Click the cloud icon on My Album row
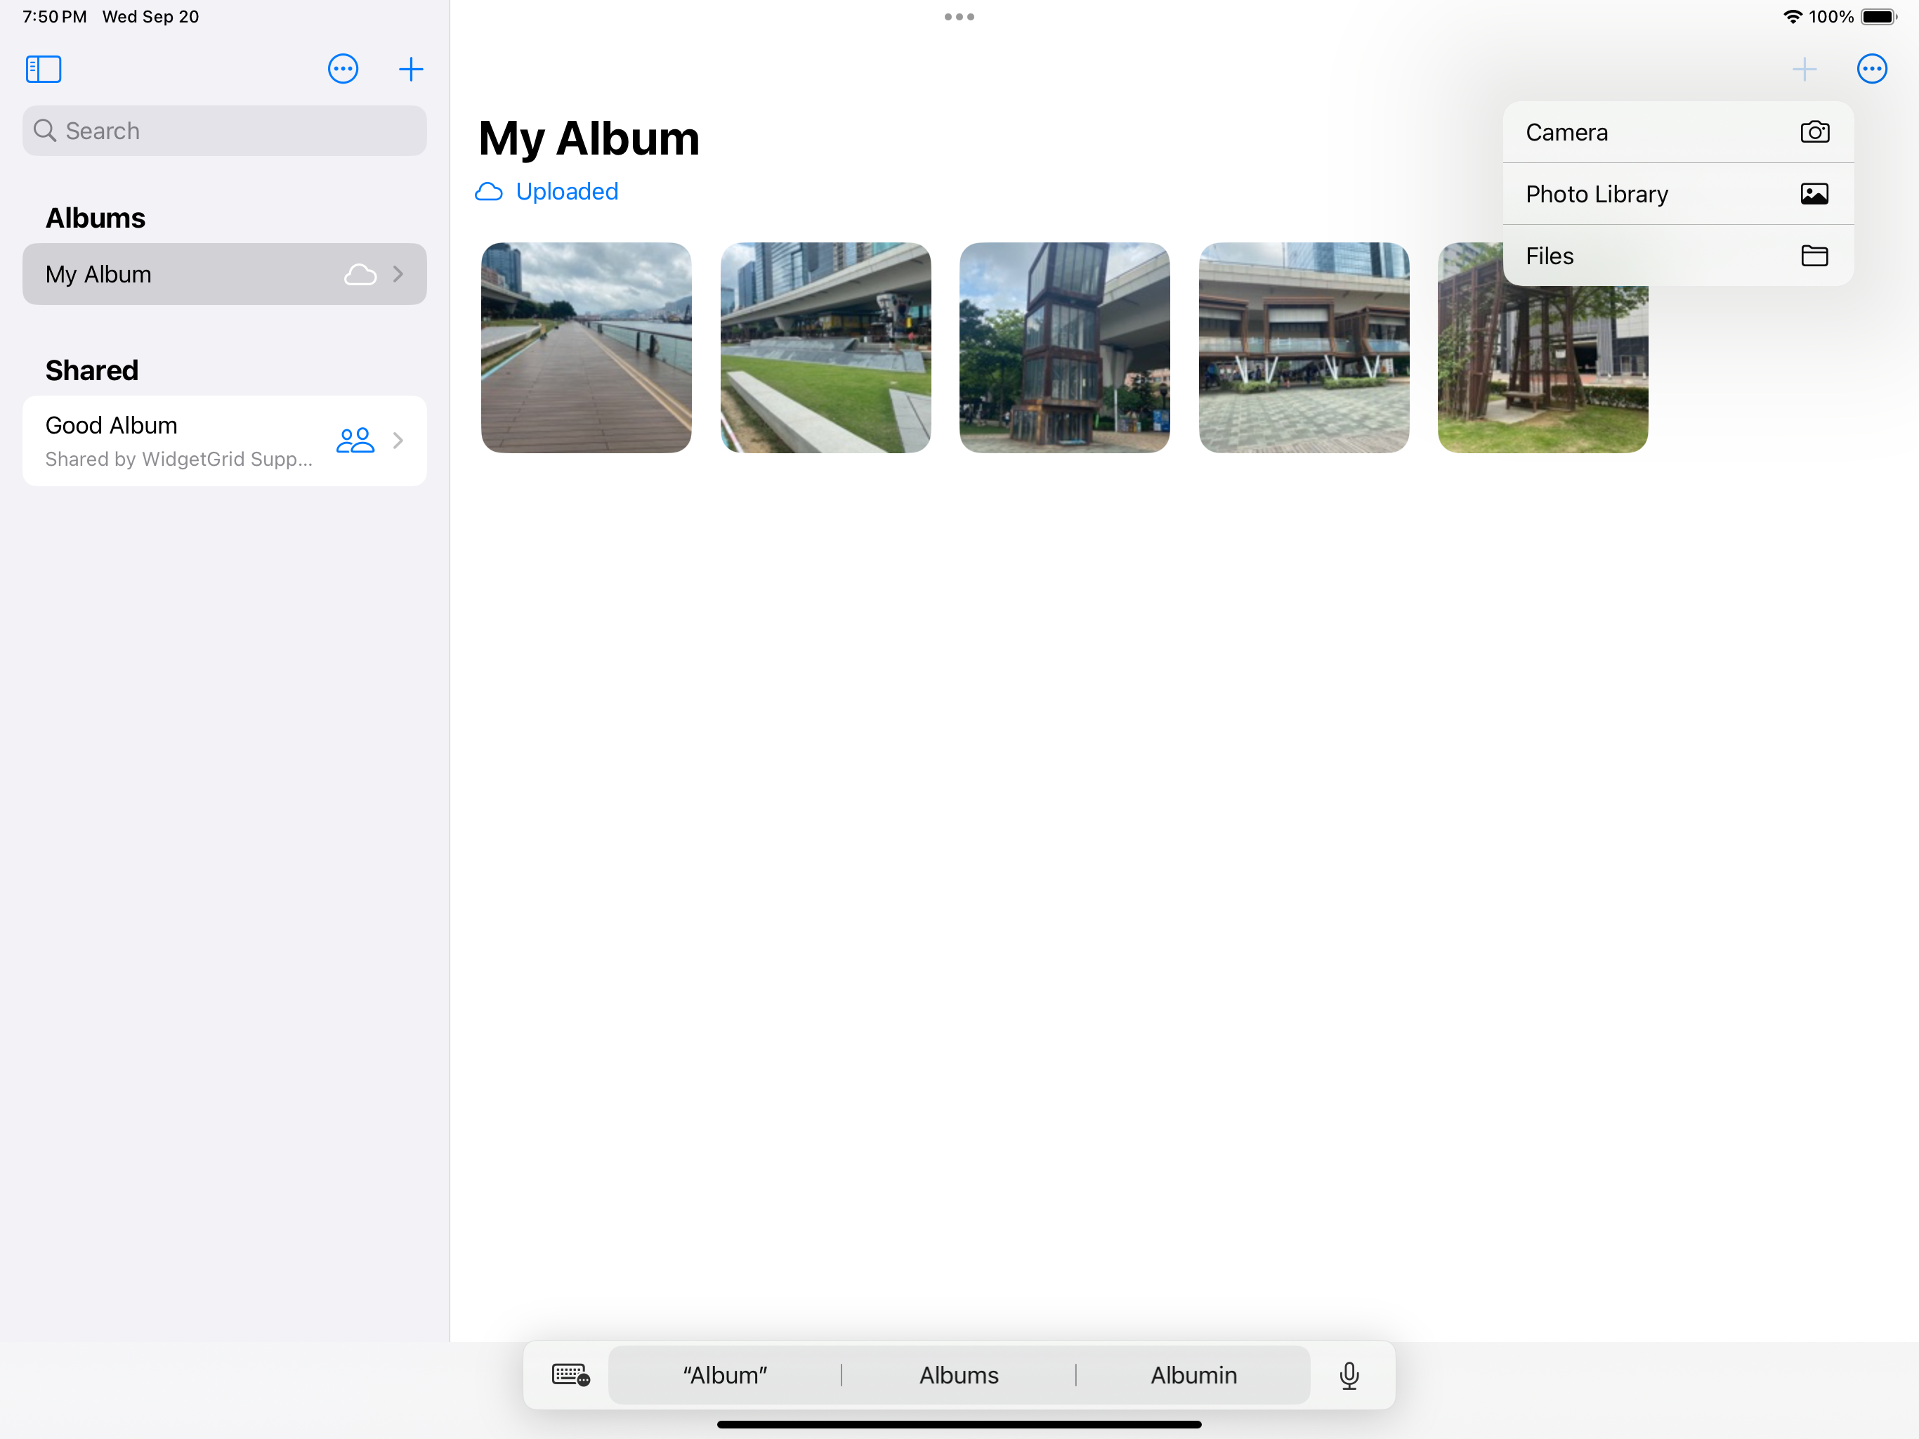1919x1439 pixels. click(x=360, y=274)
